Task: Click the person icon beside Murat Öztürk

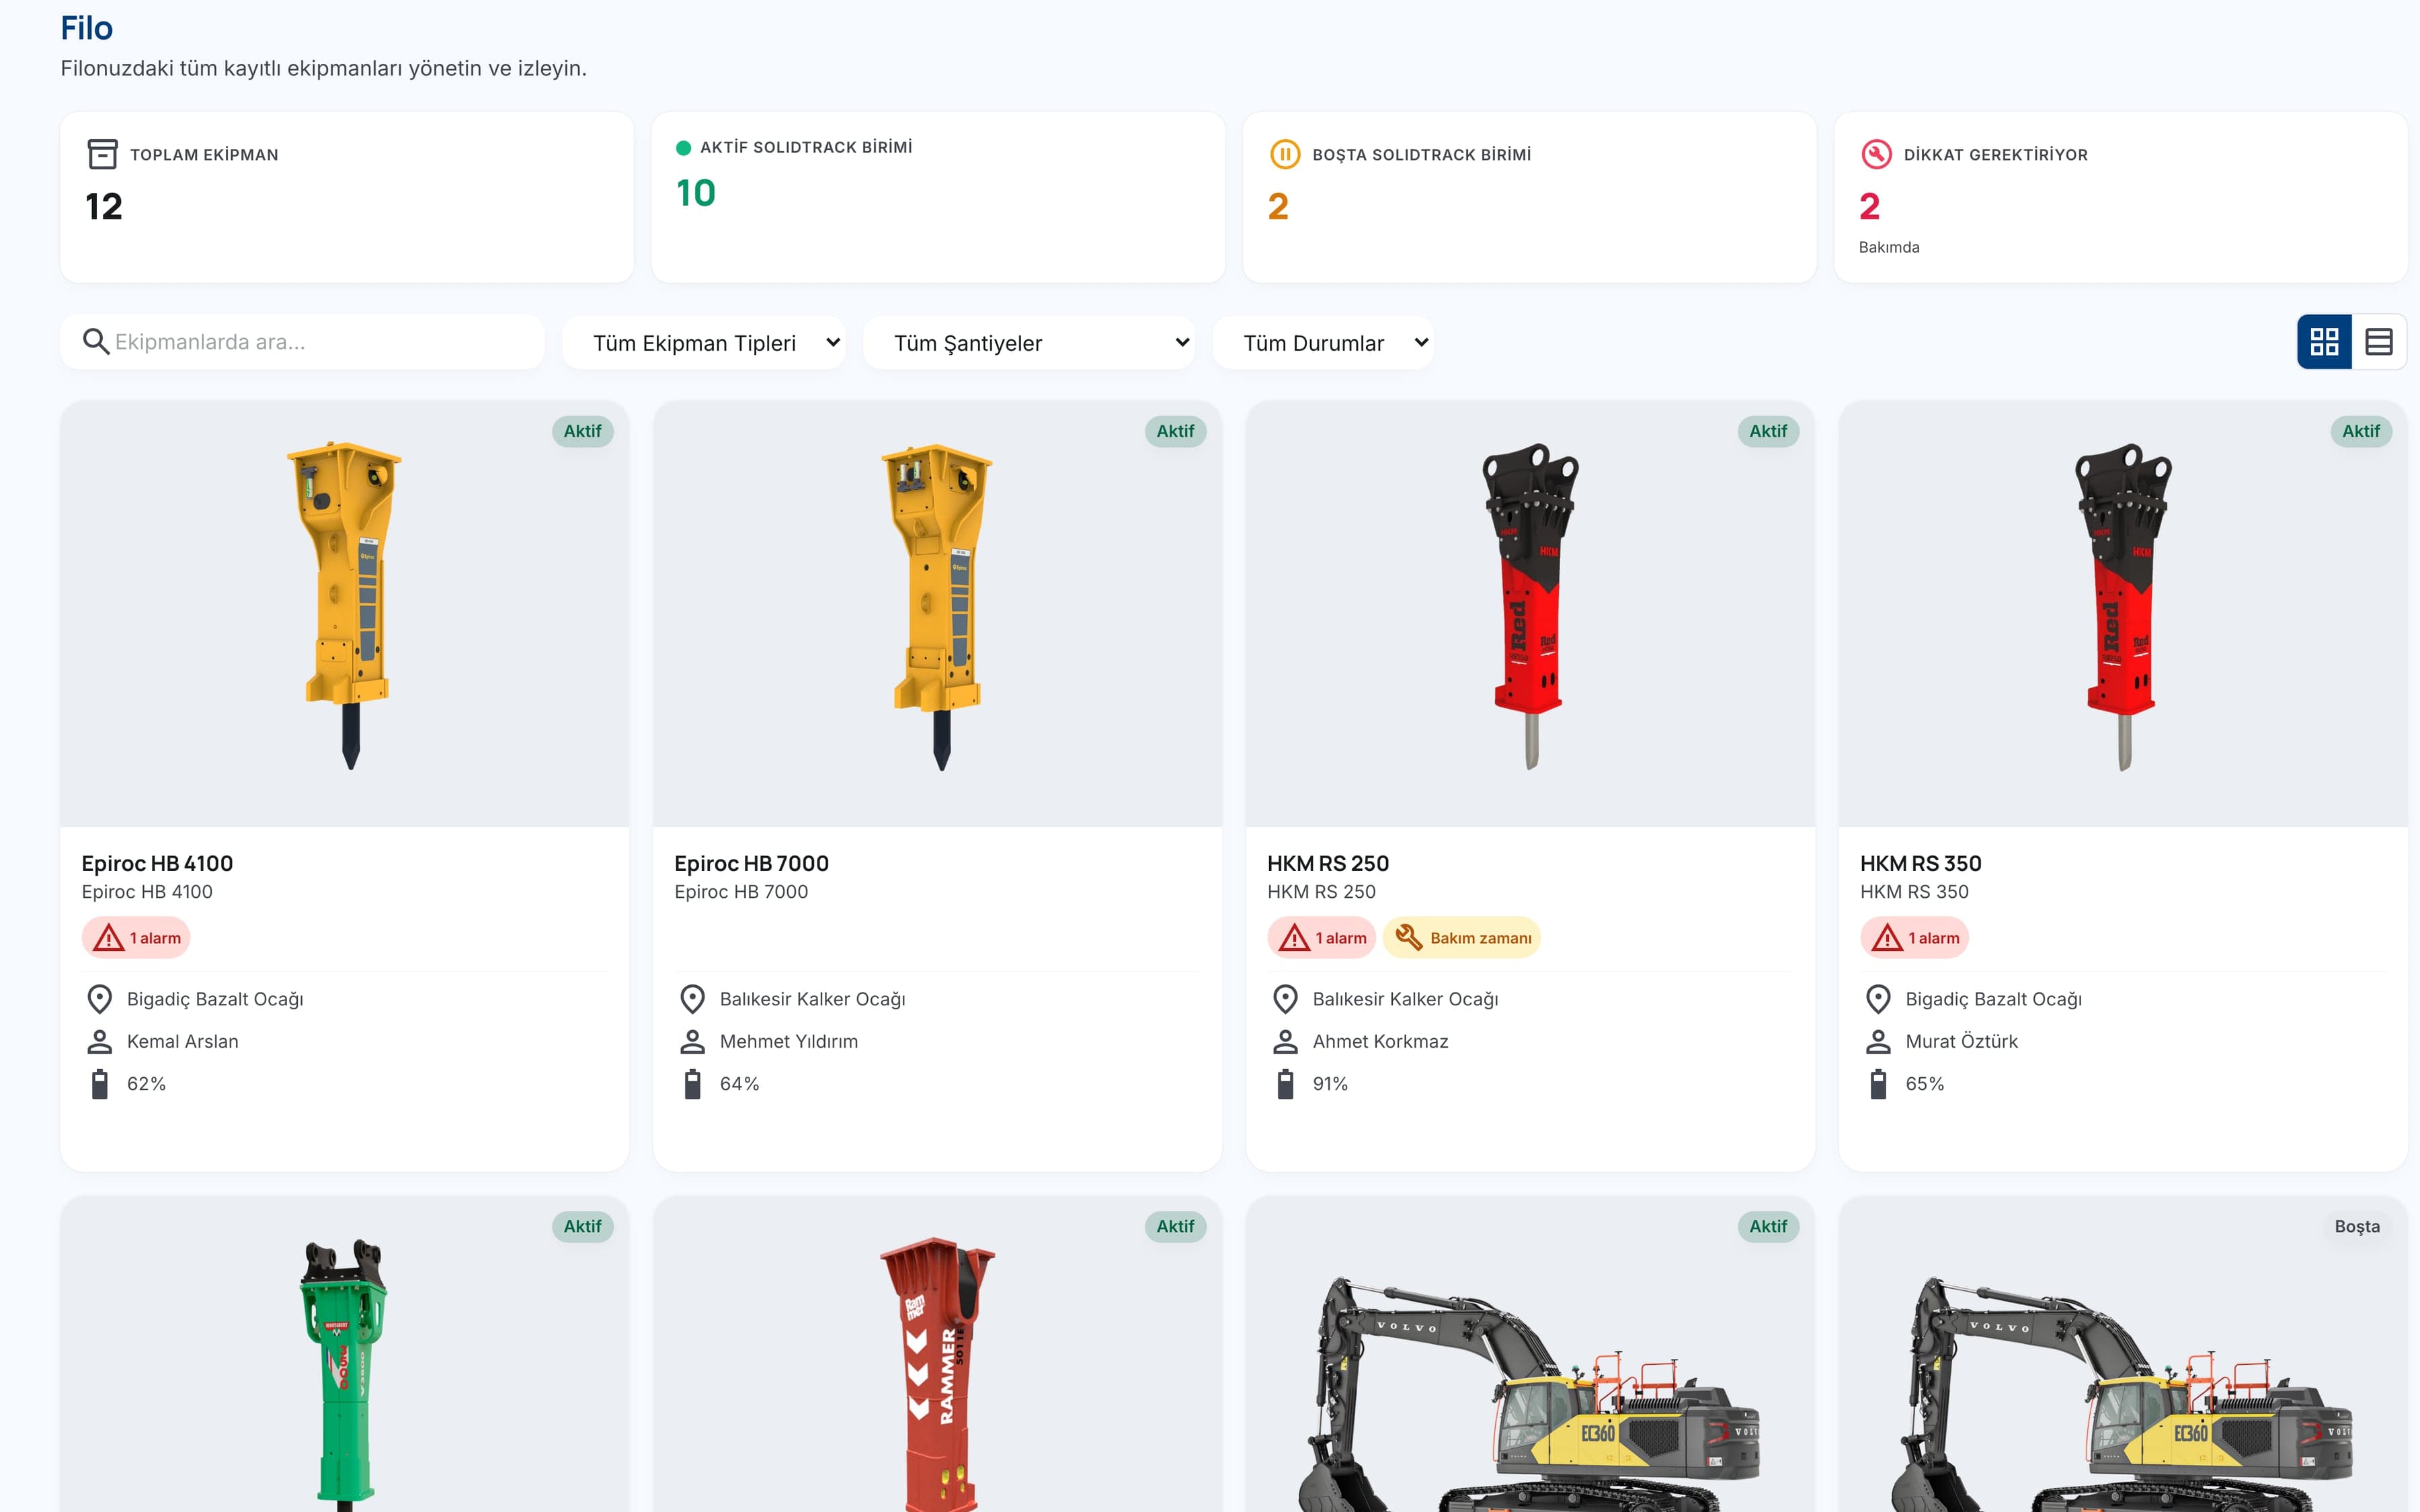Action: coord(1878,1041)
